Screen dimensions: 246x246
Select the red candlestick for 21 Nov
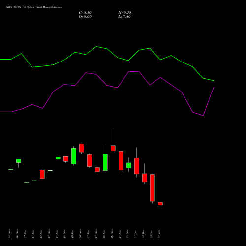pyautogui.click(x=90, y=160)
